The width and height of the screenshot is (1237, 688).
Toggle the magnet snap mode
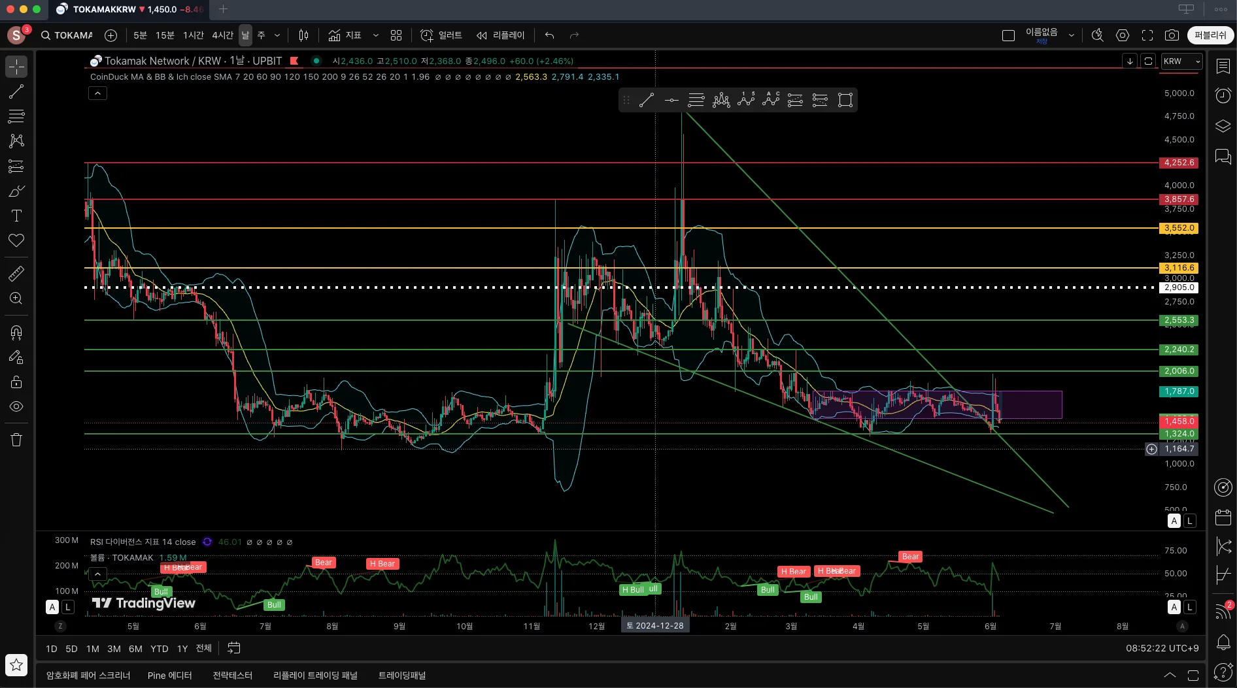[x=16, y=333]
